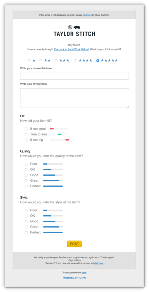
Task: Select the one-star rating
Action: (x=29, y=60)
